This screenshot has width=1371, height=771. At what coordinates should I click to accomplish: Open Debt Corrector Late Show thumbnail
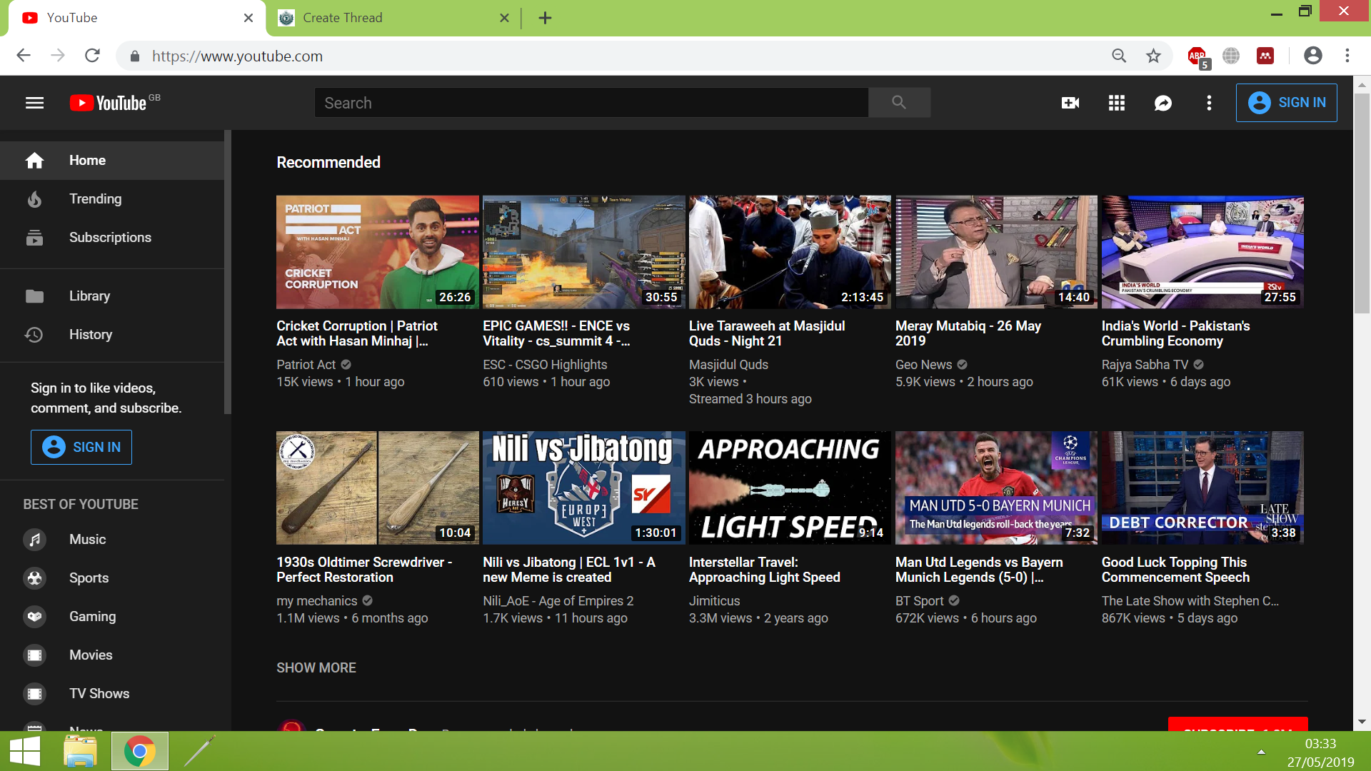click(1202, 488)
